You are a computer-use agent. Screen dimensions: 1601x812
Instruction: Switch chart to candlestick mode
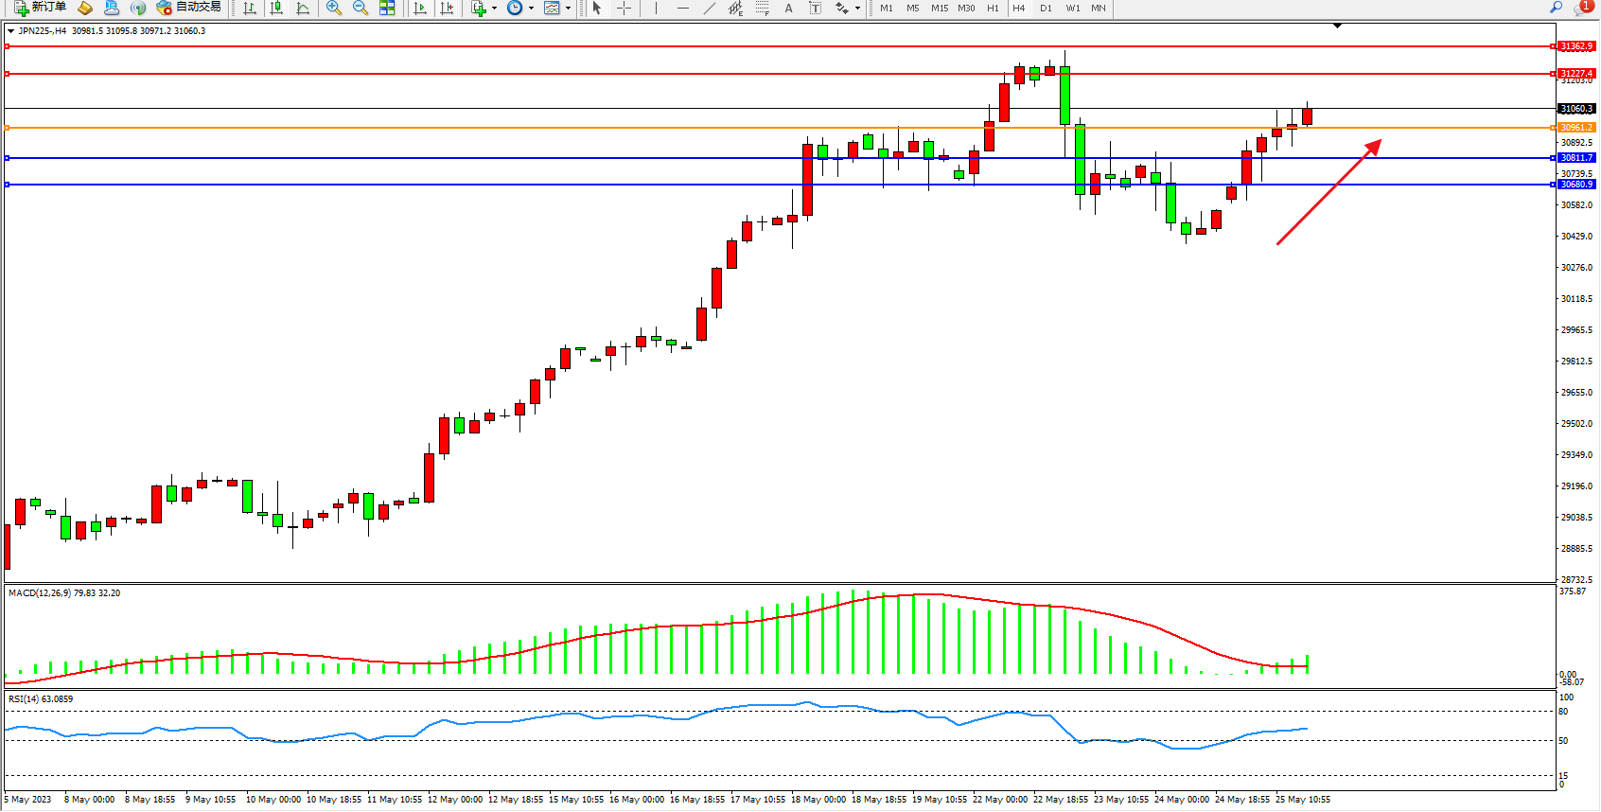pos(276,8)
